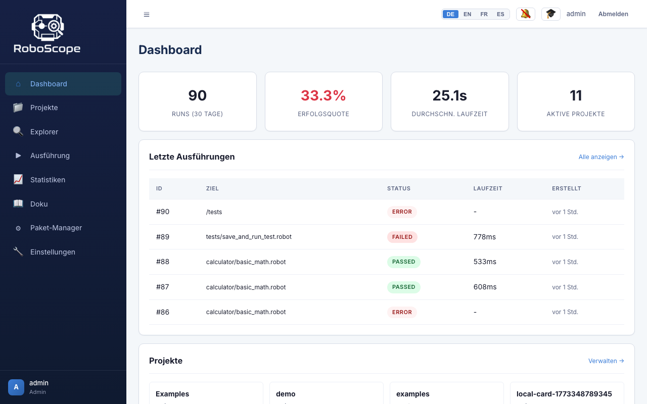
Task: Select the Explorer magnifier icon
Action: (x=18, y=131)
